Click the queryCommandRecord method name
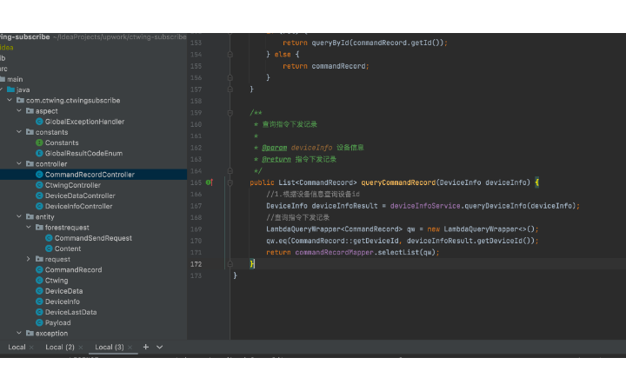Screen dimensions: 626x391 click(x=398, y=182)
